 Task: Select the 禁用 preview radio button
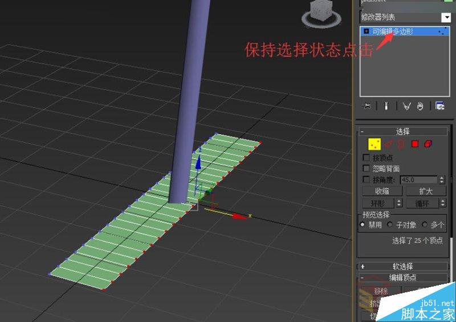[363, 225]
